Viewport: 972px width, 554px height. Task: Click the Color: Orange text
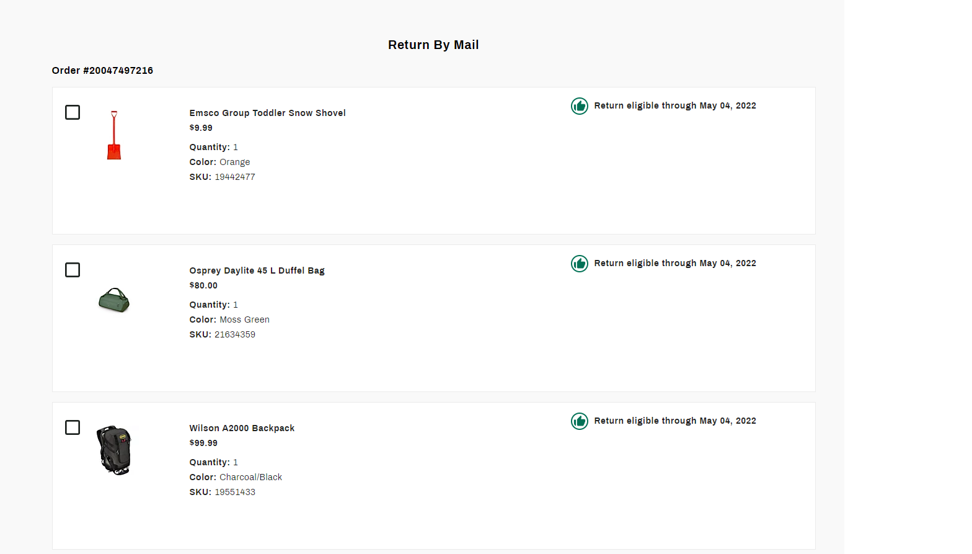(220, 162)
